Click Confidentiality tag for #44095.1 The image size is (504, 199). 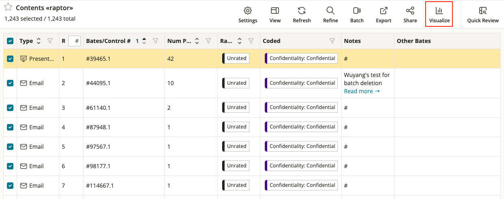[301, 83]
